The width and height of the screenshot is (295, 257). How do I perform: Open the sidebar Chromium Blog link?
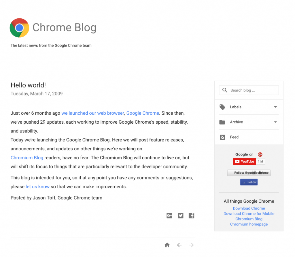click(x=249, y=219)
